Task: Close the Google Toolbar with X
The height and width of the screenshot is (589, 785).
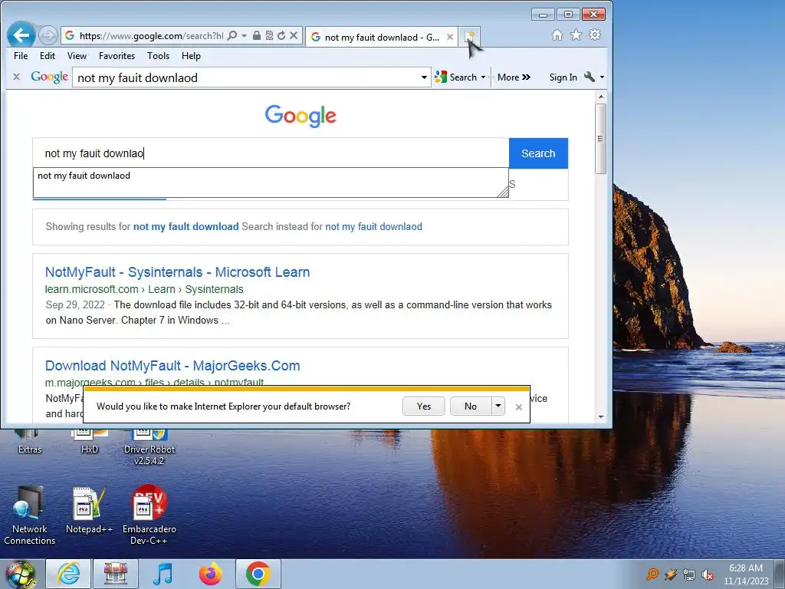Action: [x=17, y=77]
